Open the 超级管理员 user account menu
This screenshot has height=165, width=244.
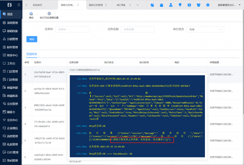coord(231,5)
